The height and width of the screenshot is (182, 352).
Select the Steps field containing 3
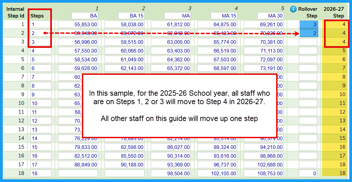(41, 42)
